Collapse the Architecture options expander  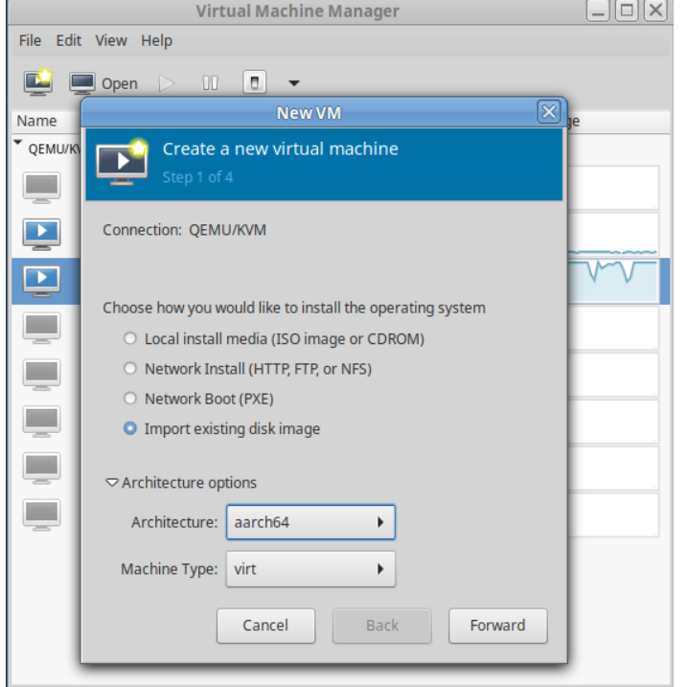113,483
